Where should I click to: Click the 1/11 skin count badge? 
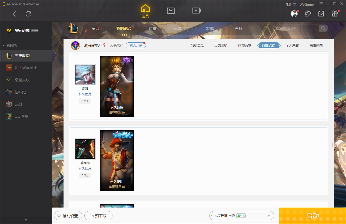coord(85,101)
